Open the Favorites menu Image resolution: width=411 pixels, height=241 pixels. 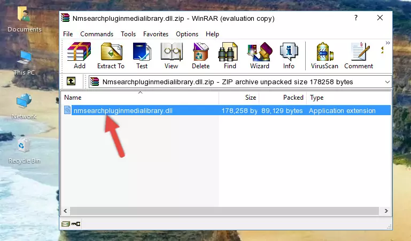(x=156, y=34)
